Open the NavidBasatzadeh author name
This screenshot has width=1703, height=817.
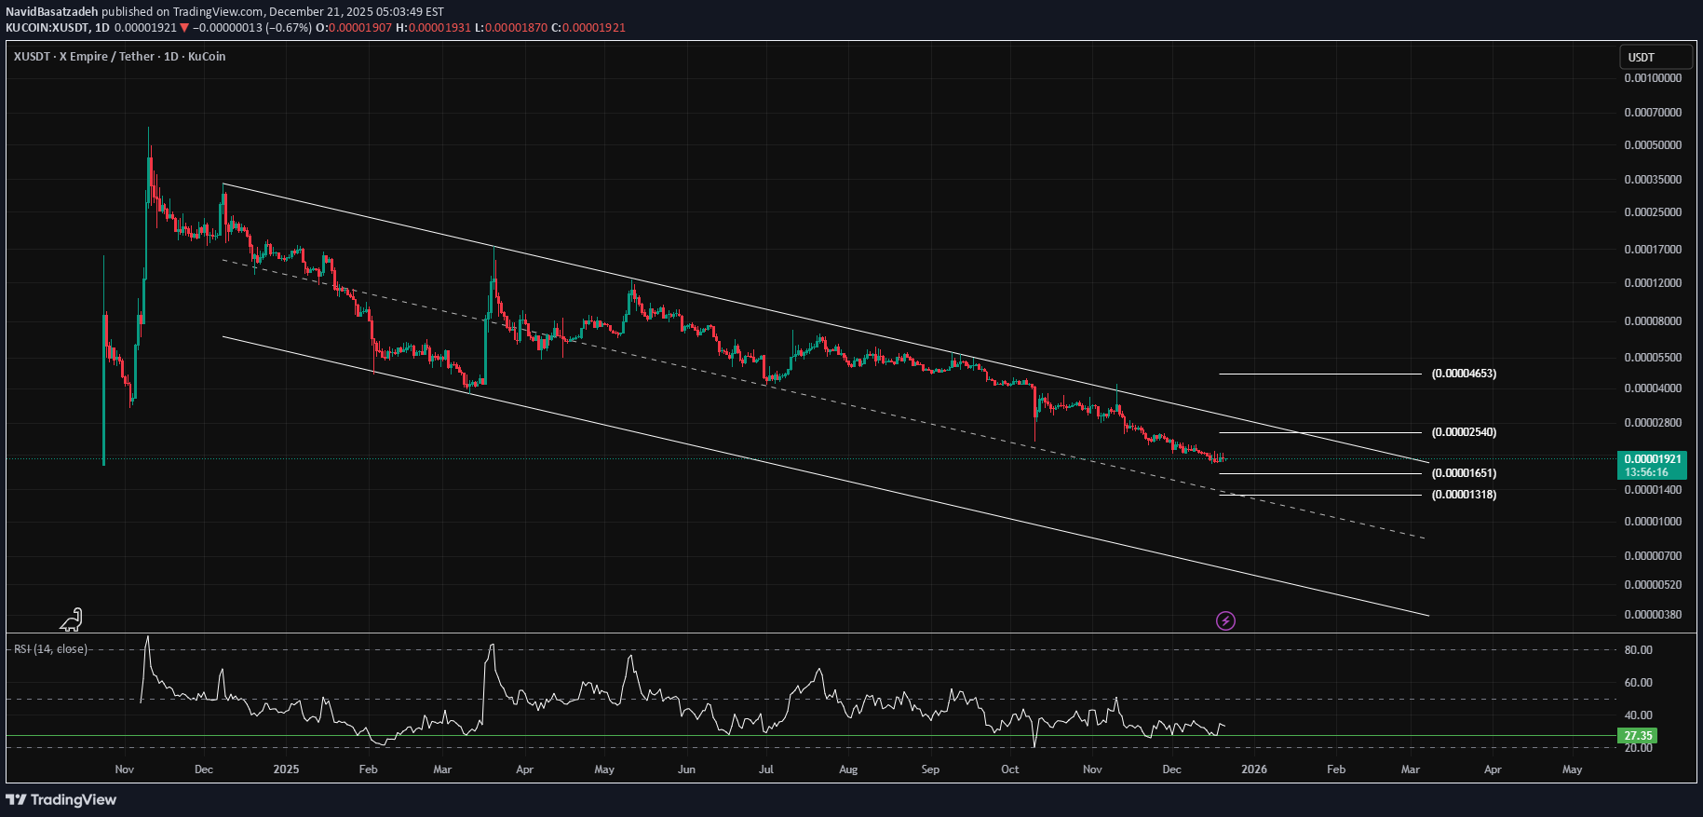pos(52,12)
